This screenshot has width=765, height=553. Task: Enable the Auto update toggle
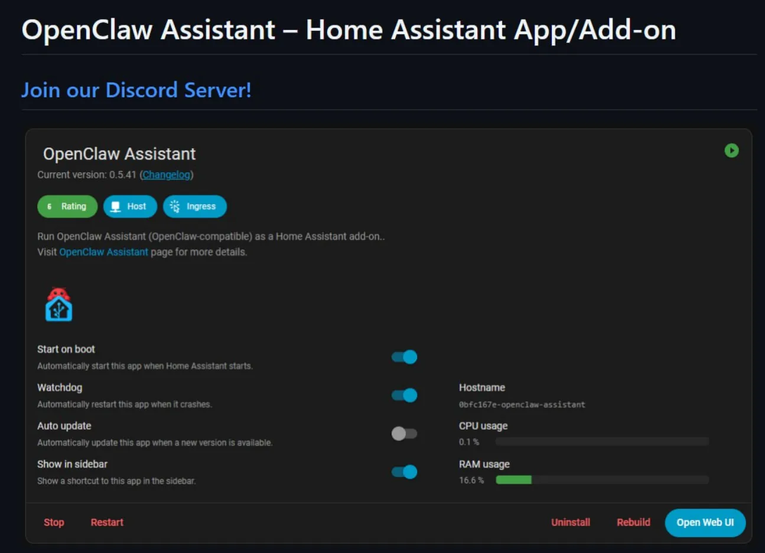click(x=405, y=434)
